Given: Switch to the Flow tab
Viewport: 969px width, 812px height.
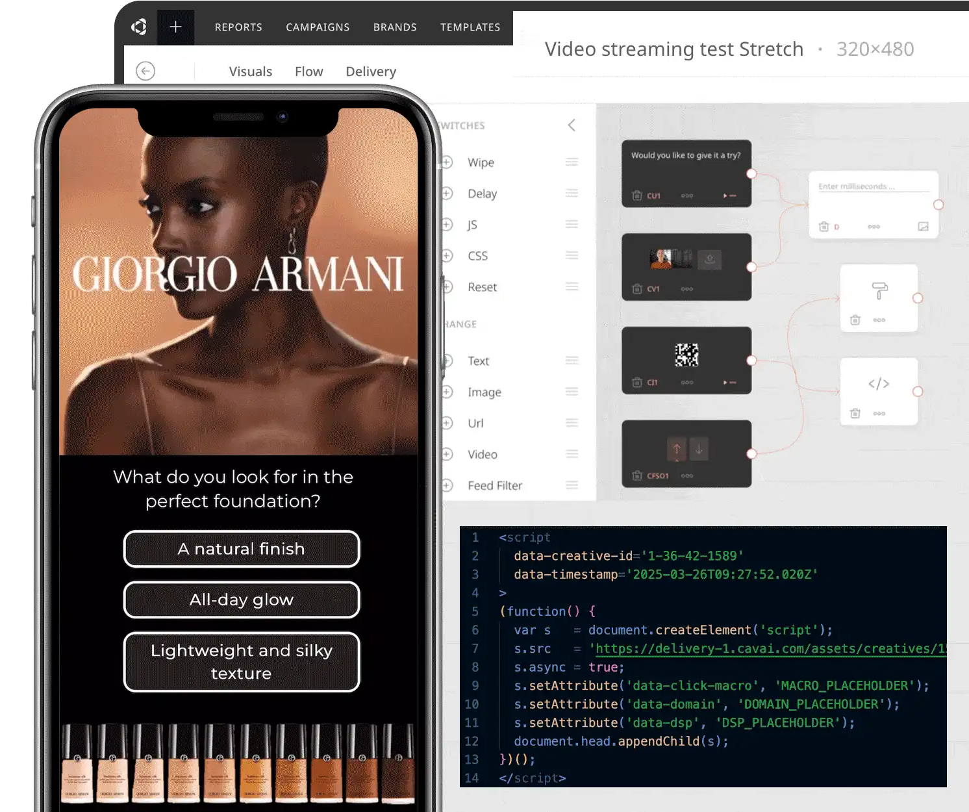Looking at the screenshot, I should point(308,71).
